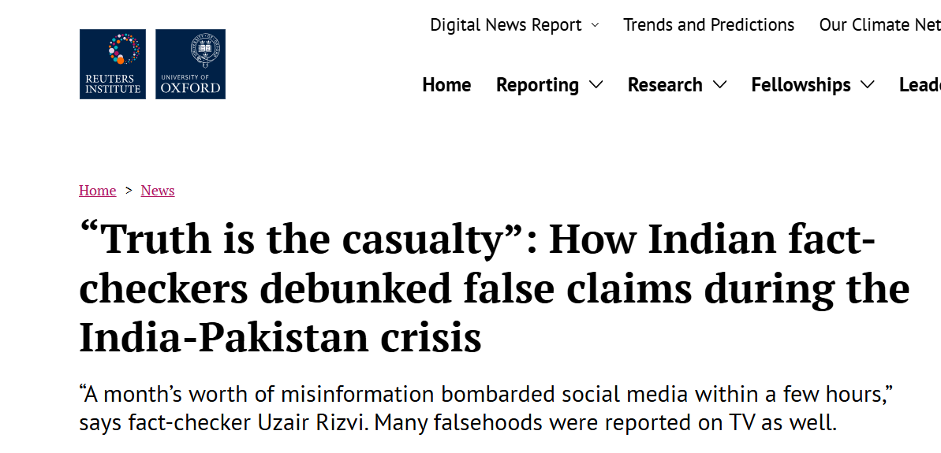Viewport: 941px width, 453px height.
Task: Open the Fellowships dropdown chevron
Action: pyautogui.click(x=867, y=85)
